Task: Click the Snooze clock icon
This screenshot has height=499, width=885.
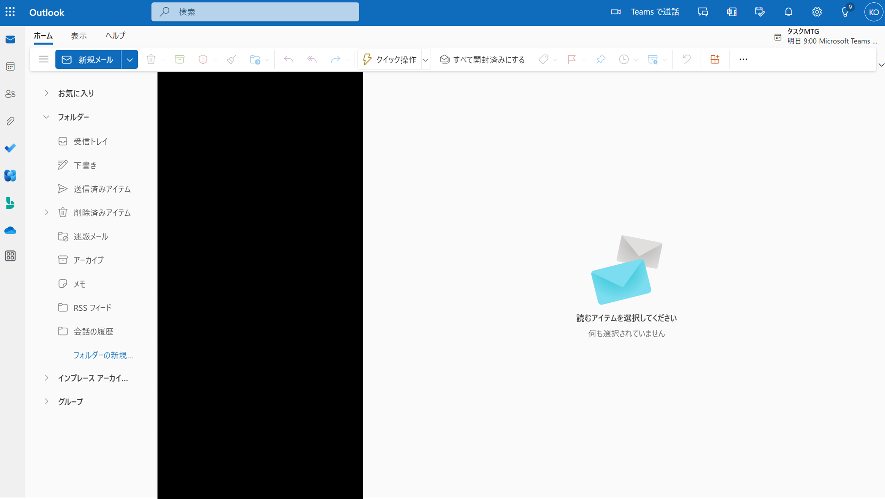Action: (x=624, y=59)
